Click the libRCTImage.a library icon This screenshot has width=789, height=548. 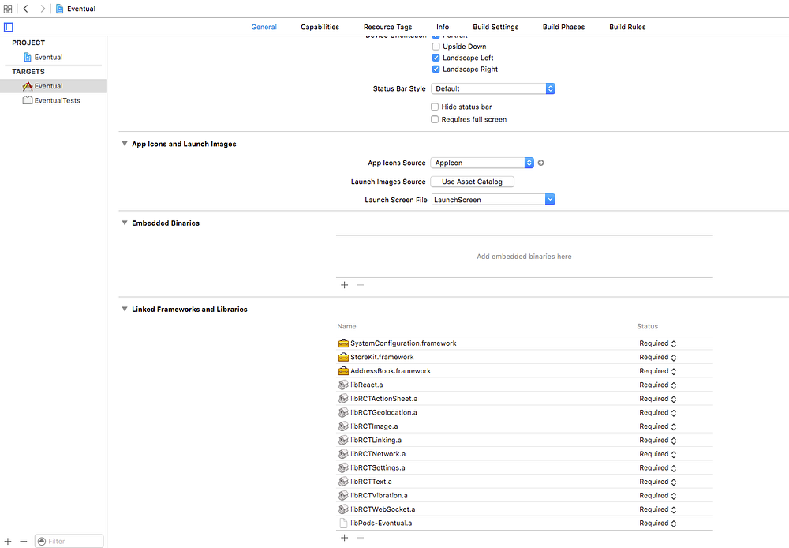point(343,426)
